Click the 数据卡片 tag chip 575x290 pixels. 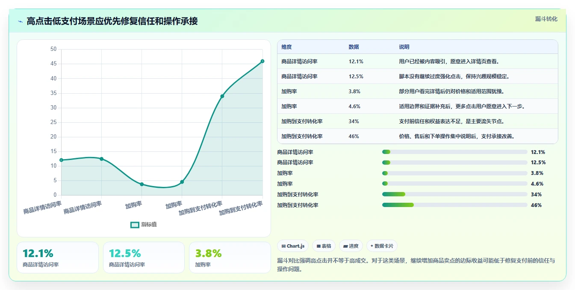pos(382,246)
